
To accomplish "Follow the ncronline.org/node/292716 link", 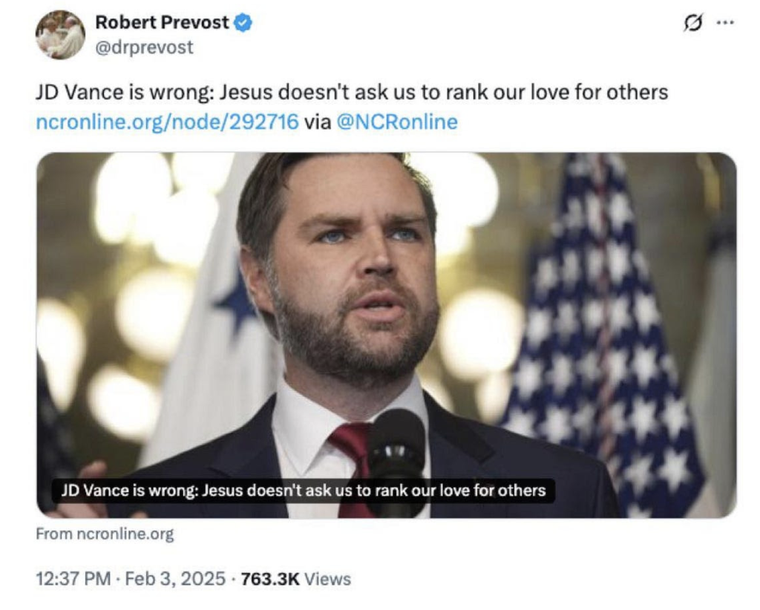I will [167, 122].
